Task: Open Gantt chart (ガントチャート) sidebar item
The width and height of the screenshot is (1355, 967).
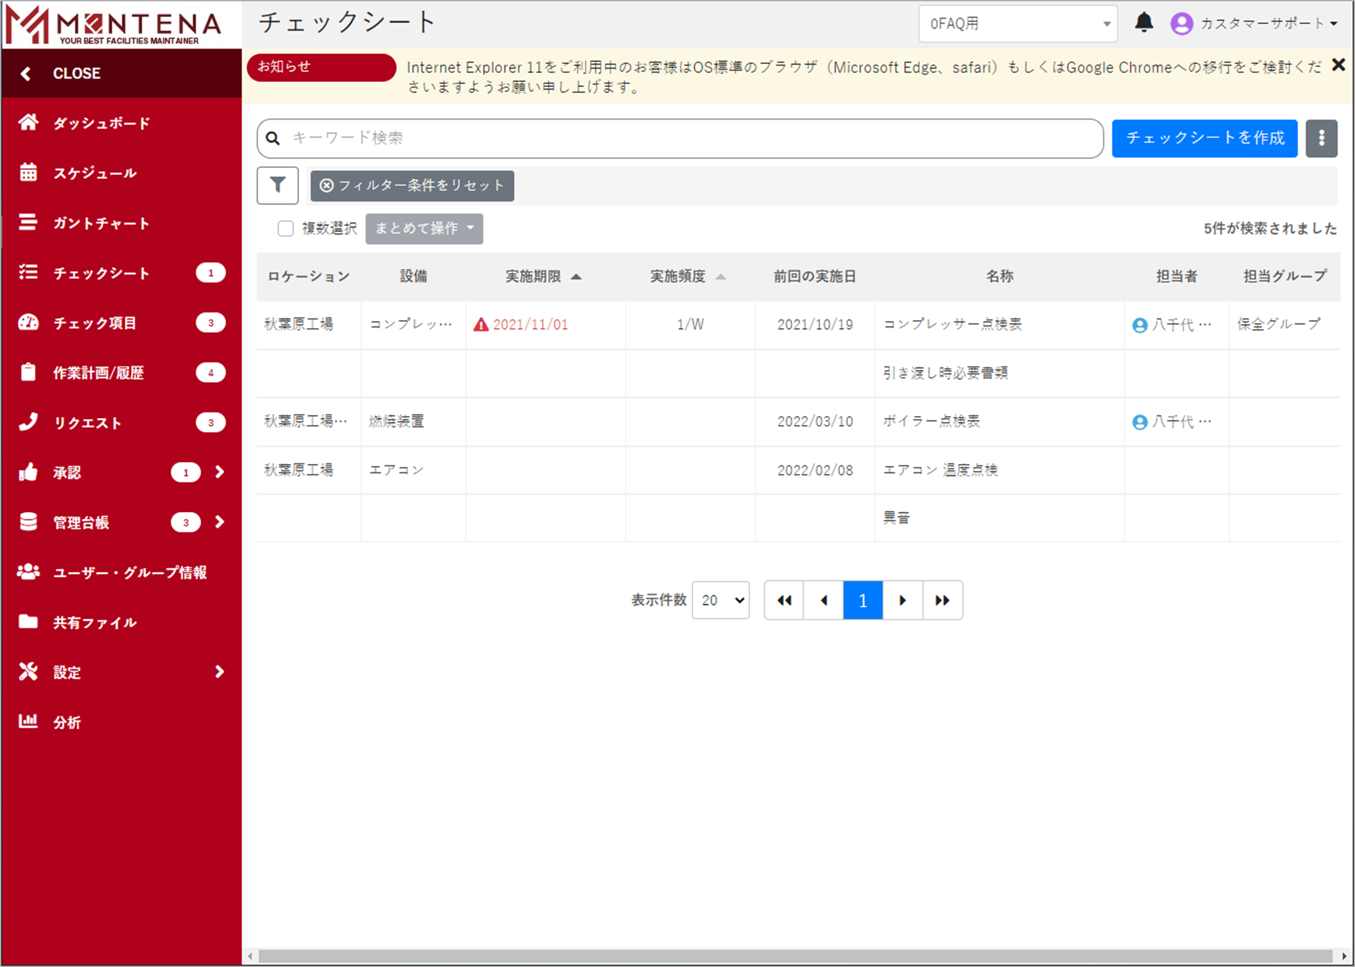Action: (x=100, y=223)
